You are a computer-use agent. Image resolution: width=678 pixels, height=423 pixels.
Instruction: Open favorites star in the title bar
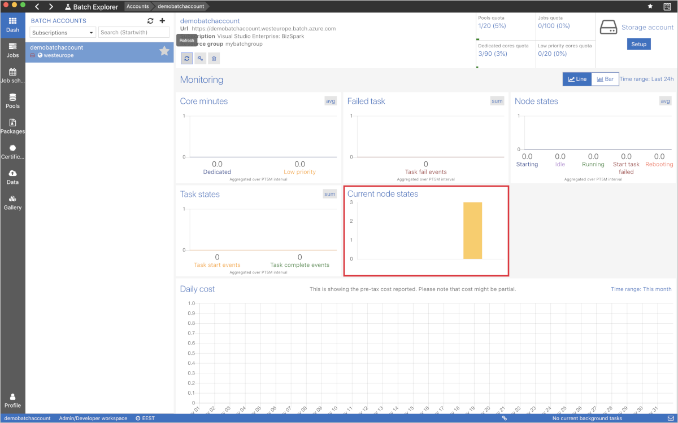pyautogui.click(x=650, y=6)
